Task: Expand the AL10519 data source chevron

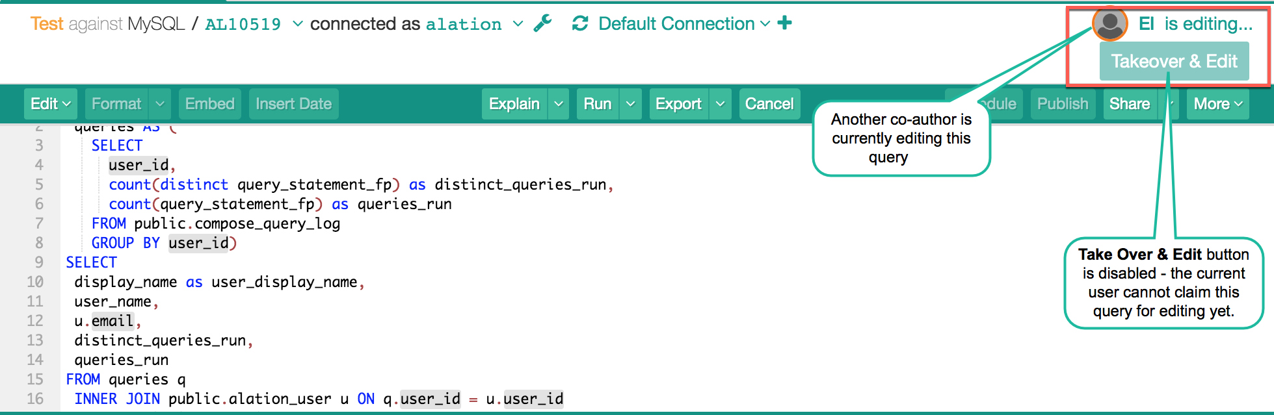Action: point(298,24)
